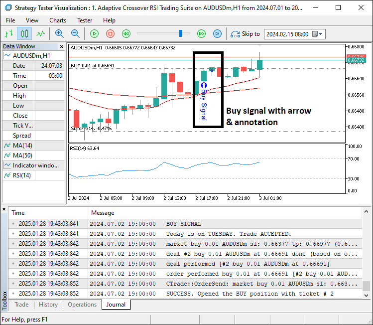Screen dimensions: 373x325
Task: Switch to the Operations tab
Action: click(x=82, y=305)
